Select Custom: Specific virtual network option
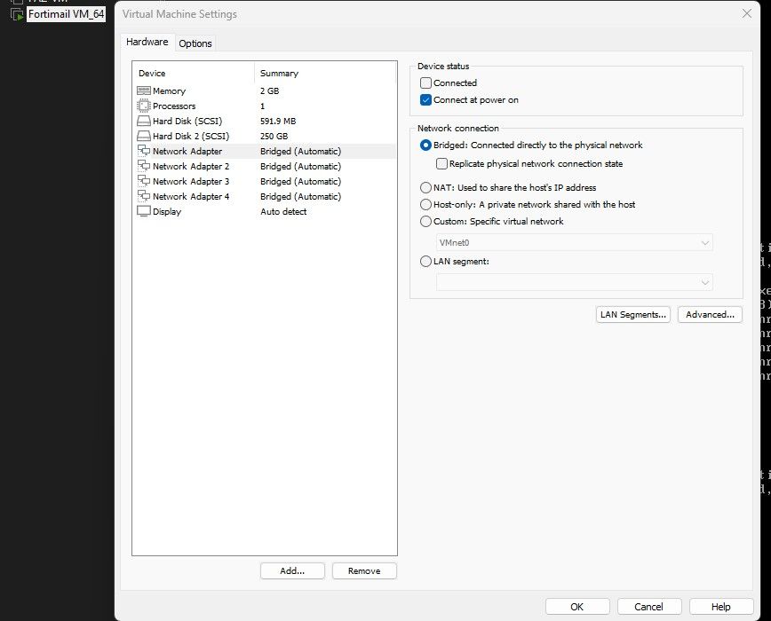The image size is (771, 621). point(425,222)
